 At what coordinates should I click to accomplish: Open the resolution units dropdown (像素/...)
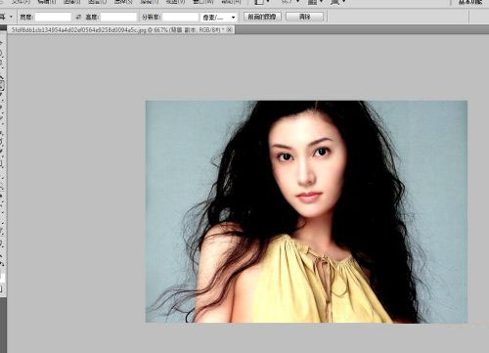(218, 18)
